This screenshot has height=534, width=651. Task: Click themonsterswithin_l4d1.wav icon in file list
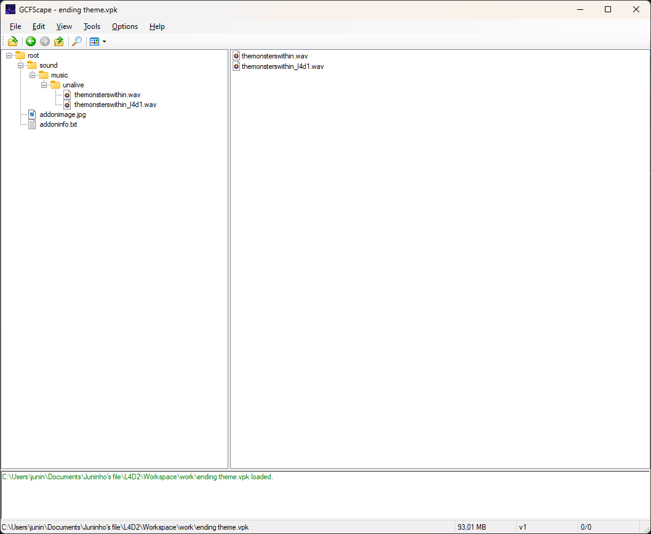[x=236, y=66]
